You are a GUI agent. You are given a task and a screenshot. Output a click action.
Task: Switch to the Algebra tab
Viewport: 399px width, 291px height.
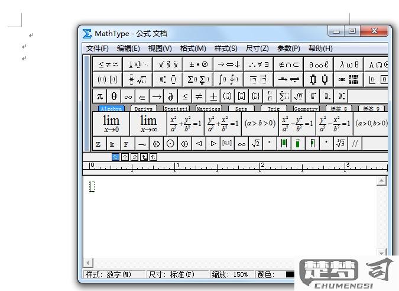pos(111,108)
